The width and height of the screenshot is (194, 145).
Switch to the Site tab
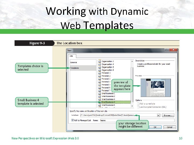coord(72,56)
